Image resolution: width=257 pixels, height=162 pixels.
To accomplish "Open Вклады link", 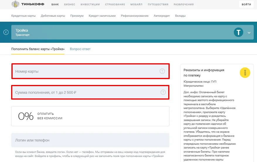I will tap(180, 16).
